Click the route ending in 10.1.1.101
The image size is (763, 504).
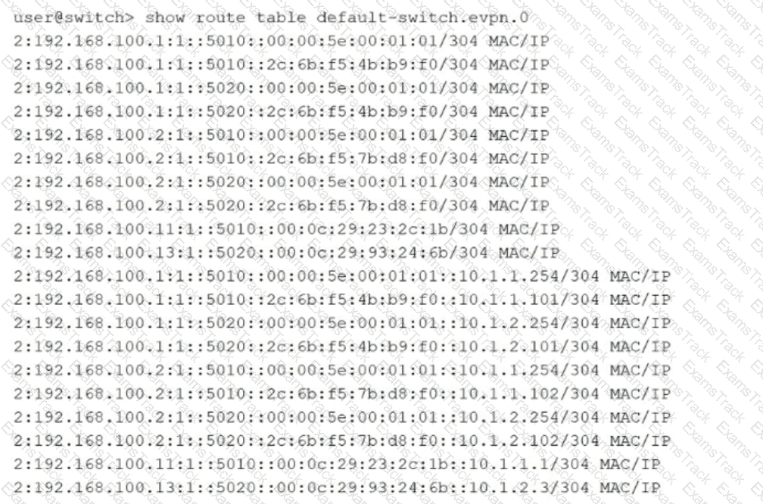pos(342,299)
